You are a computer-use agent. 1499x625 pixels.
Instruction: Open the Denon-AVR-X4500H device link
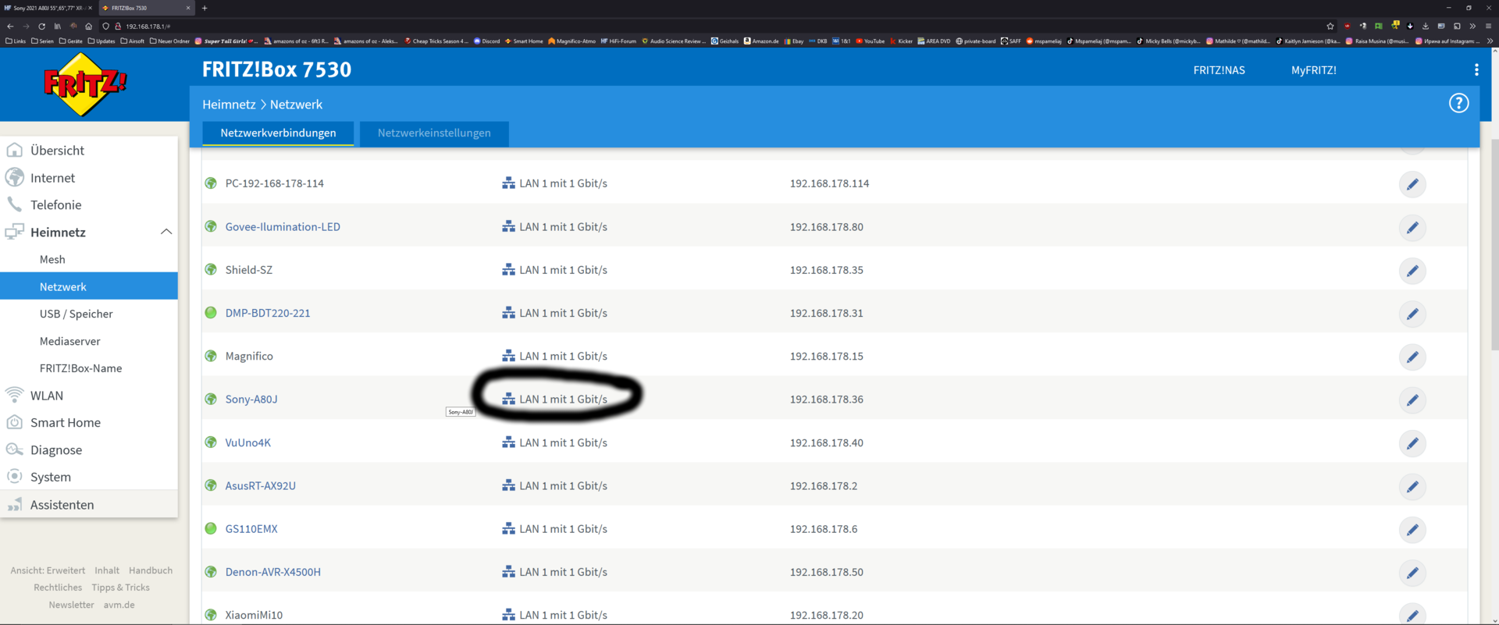pos(272,572)
